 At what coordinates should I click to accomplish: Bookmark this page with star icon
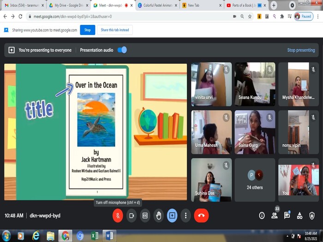(x=250, y=17)
